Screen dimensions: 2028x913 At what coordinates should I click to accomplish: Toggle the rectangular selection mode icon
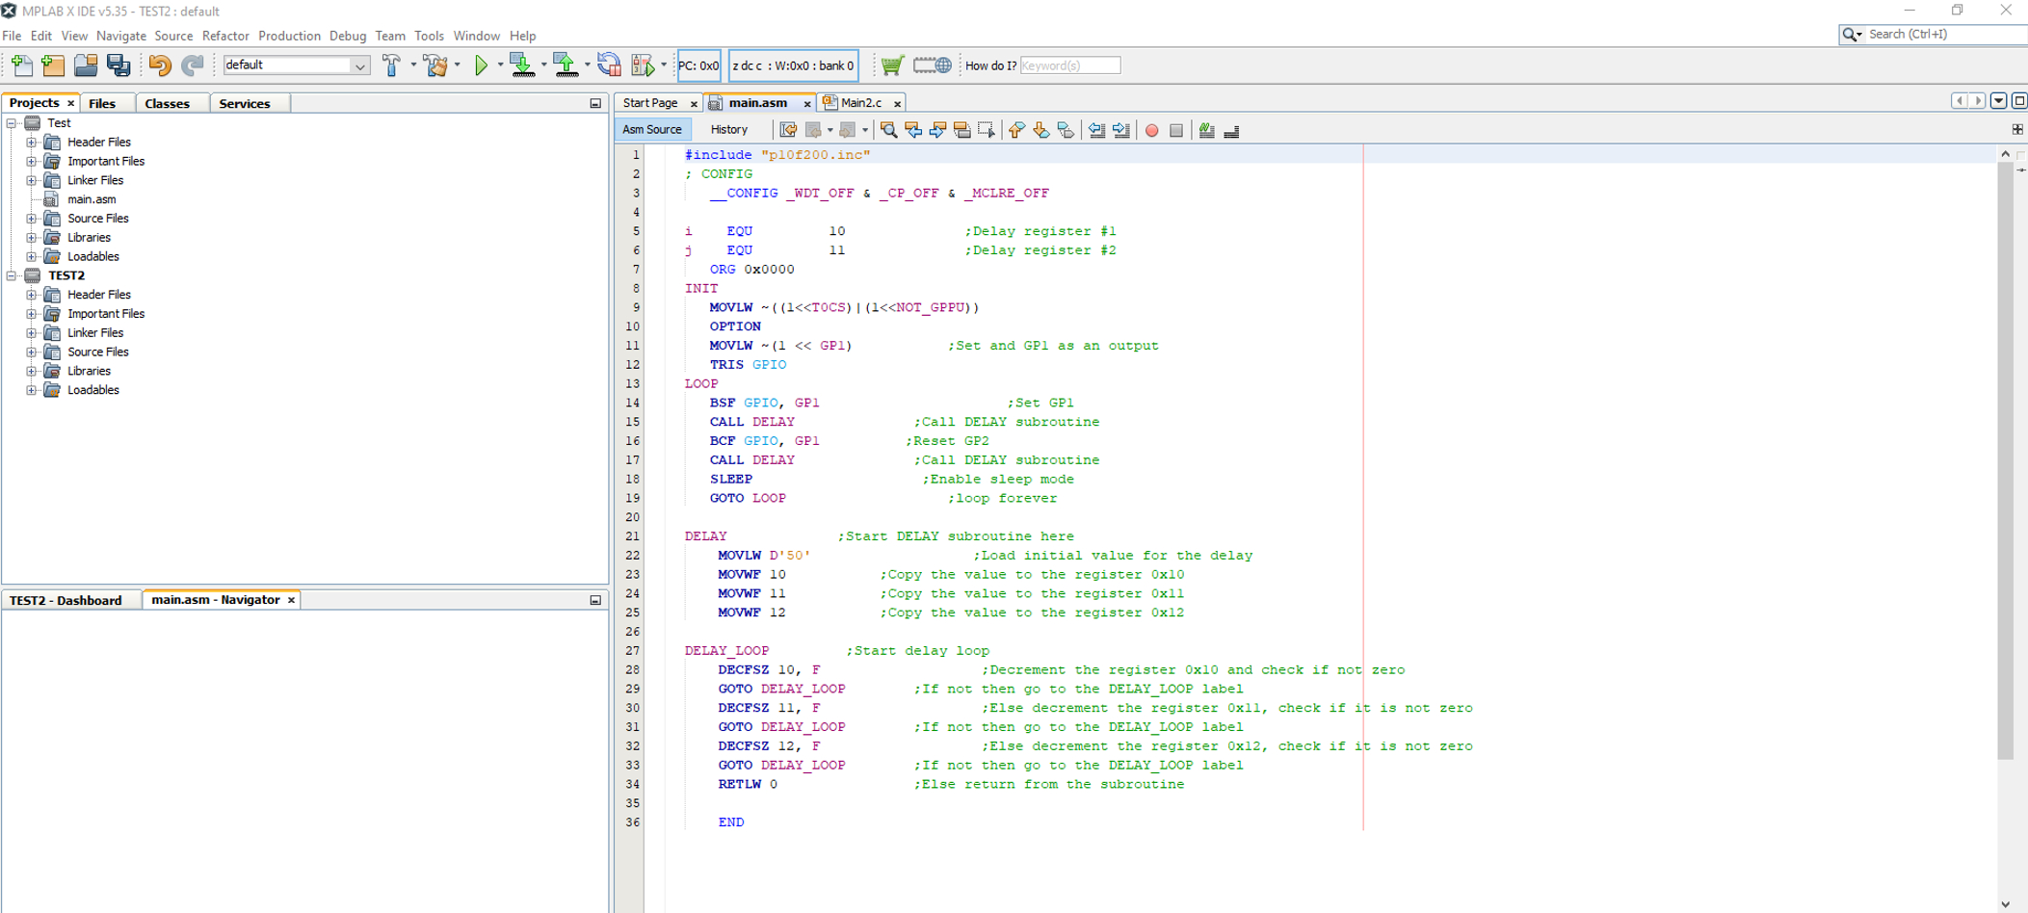986,130
